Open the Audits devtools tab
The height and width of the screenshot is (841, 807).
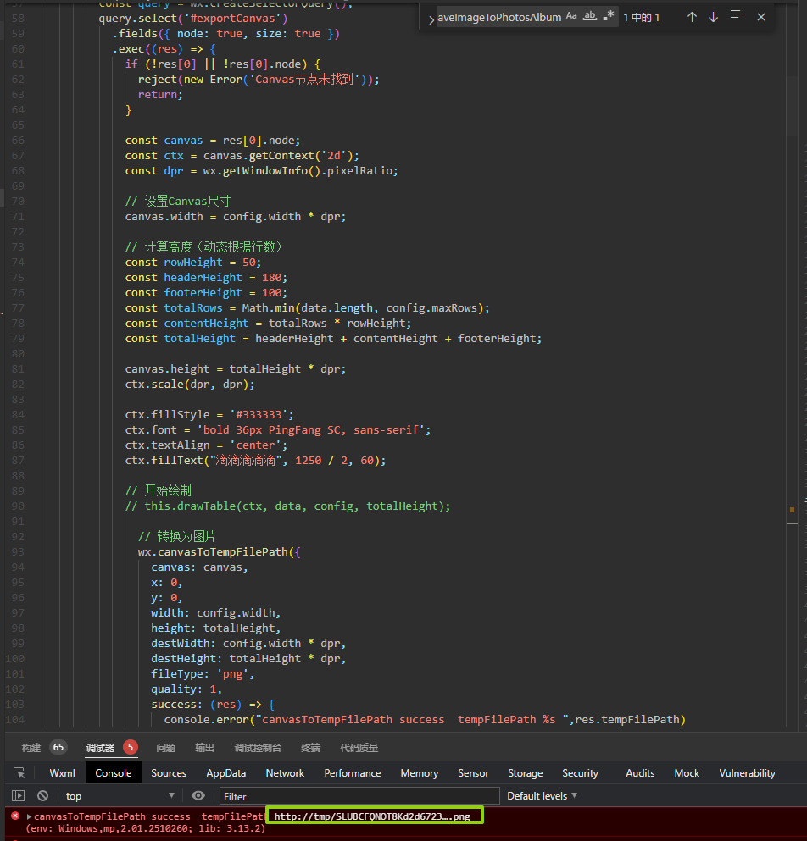(640, 773)
